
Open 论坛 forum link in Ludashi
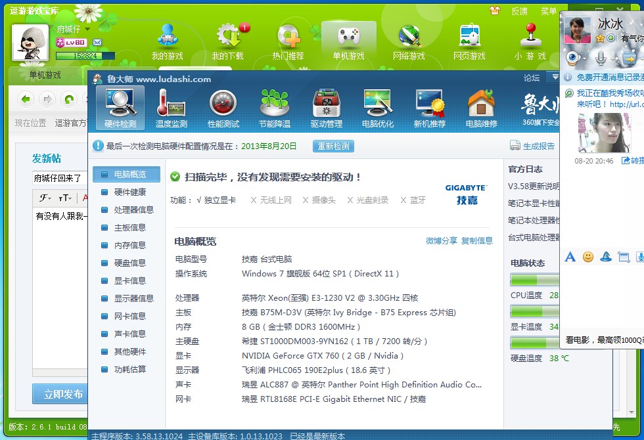532,77
